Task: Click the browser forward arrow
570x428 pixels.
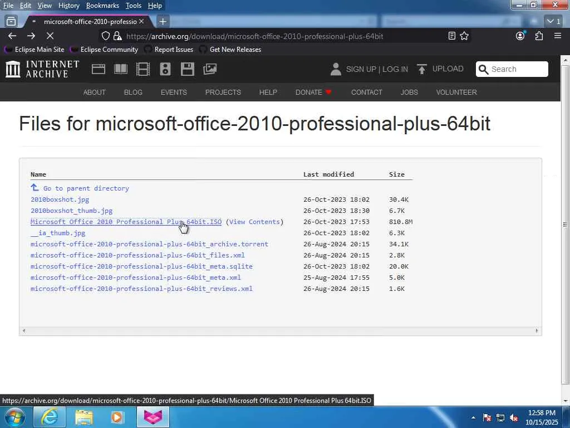Action: coord(31,36)
